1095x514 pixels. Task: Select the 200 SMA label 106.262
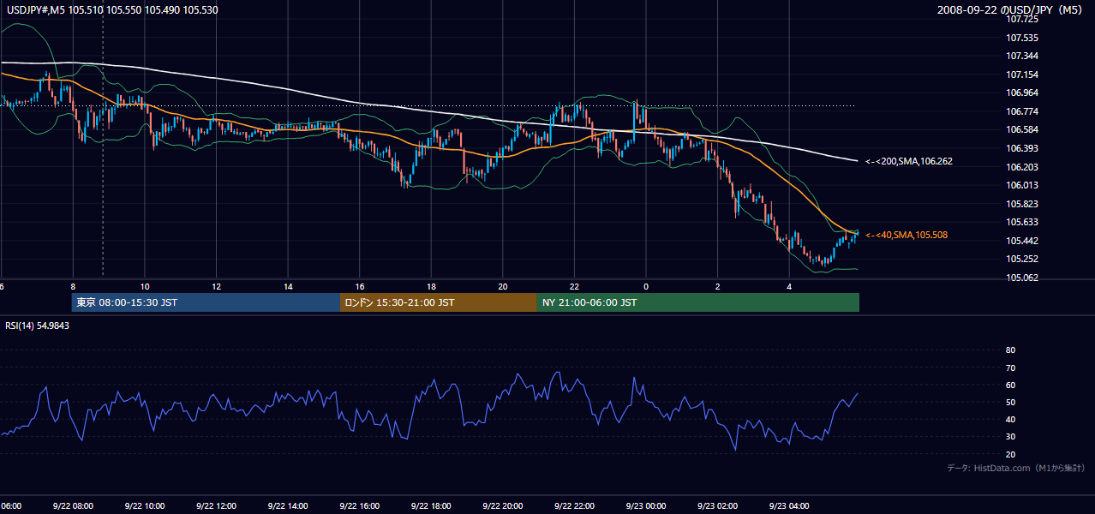click(908, 161)
